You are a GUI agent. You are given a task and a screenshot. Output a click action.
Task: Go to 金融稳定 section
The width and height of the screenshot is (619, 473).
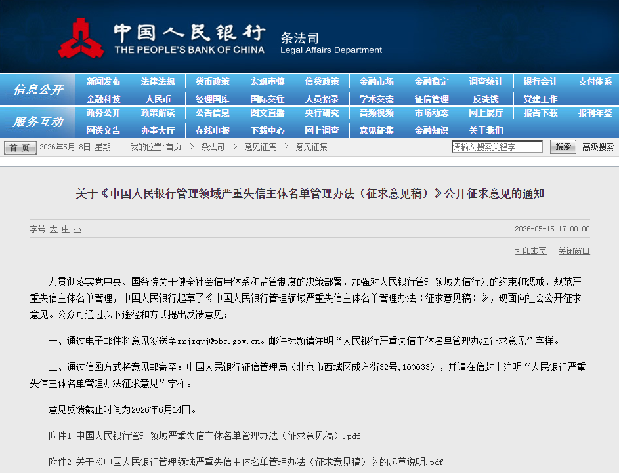coord(431,81)
